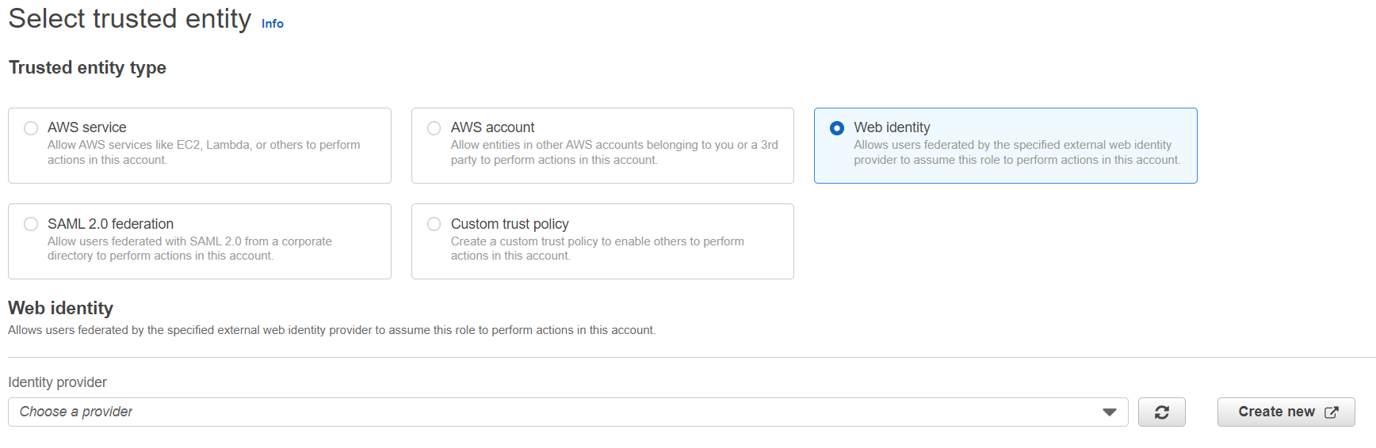The height and width of the screenshot is (448, 1376).
Task: Click the Select trusted entity page title
Action: click(x=129, y=19)
